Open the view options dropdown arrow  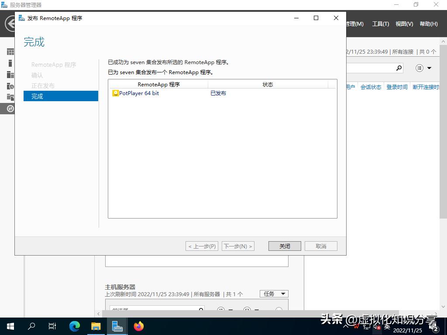point(429,68)
